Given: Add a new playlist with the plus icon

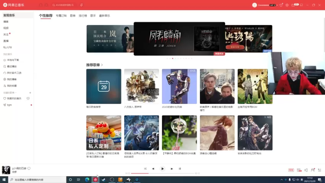Looking at the screenshot, I should pyautogui.click(x=30, y=93).
